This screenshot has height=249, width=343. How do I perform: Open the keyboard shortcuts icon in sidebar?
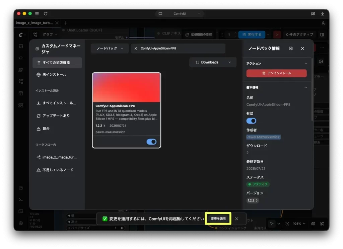[x=21, y=211]
